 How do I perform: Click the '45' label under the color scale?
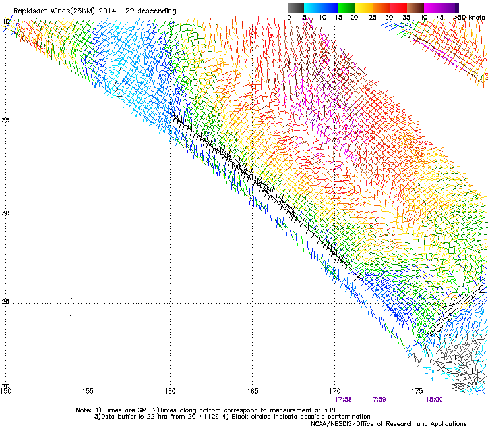click(x=440, y=18)
